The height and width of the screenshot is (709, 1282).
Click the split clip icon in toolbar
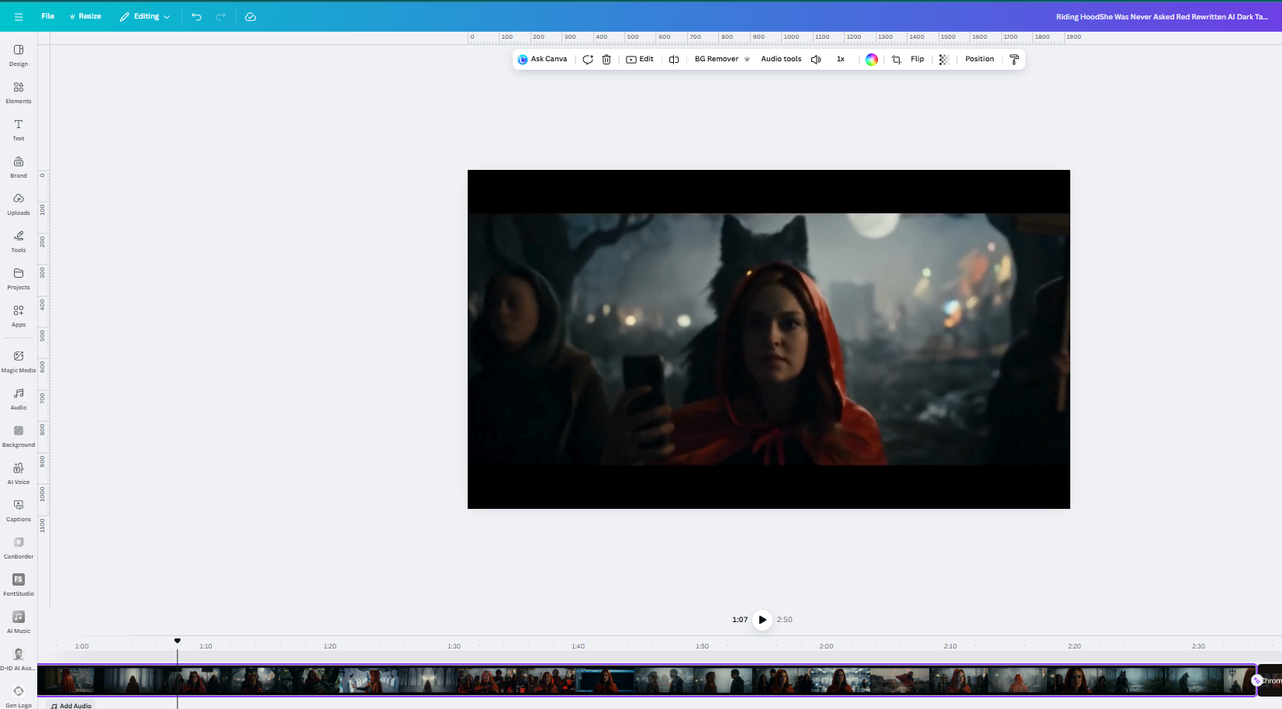(674, 60)
